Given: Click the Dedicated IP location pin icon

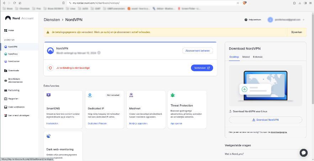Looking at the screenshot, I should pos(90,95).
